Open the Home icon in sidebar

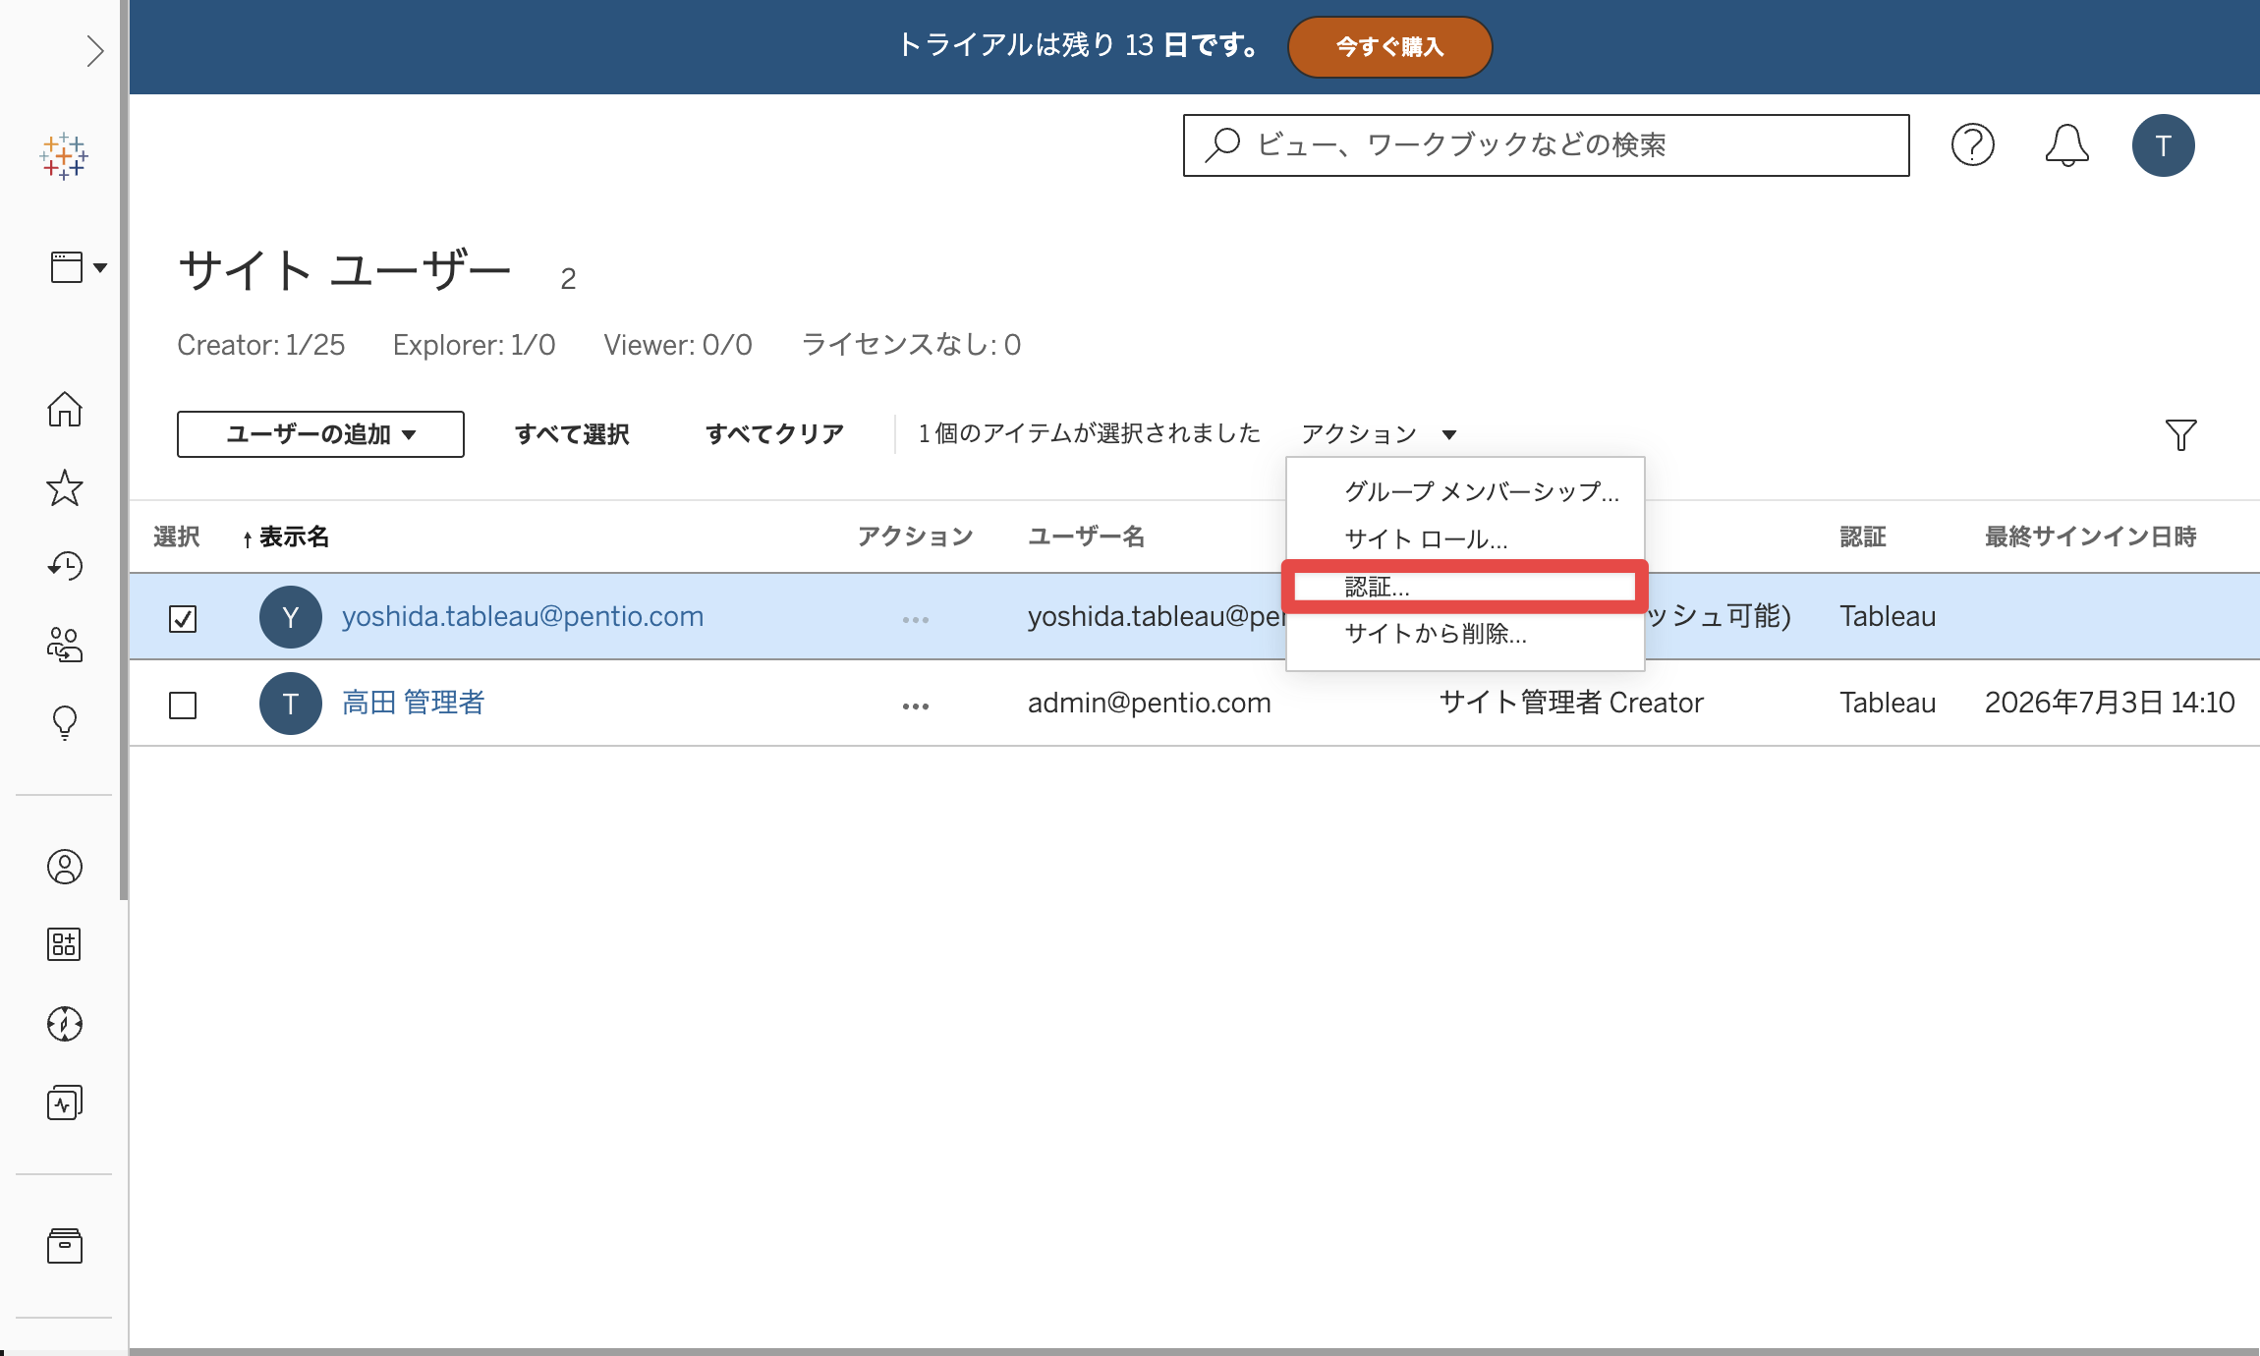(65, 409)
